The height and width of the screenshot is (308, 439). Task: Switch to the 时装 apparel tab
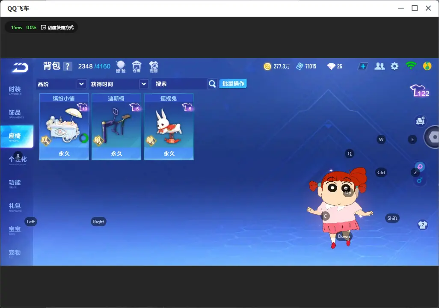click(x=15, y=90)
